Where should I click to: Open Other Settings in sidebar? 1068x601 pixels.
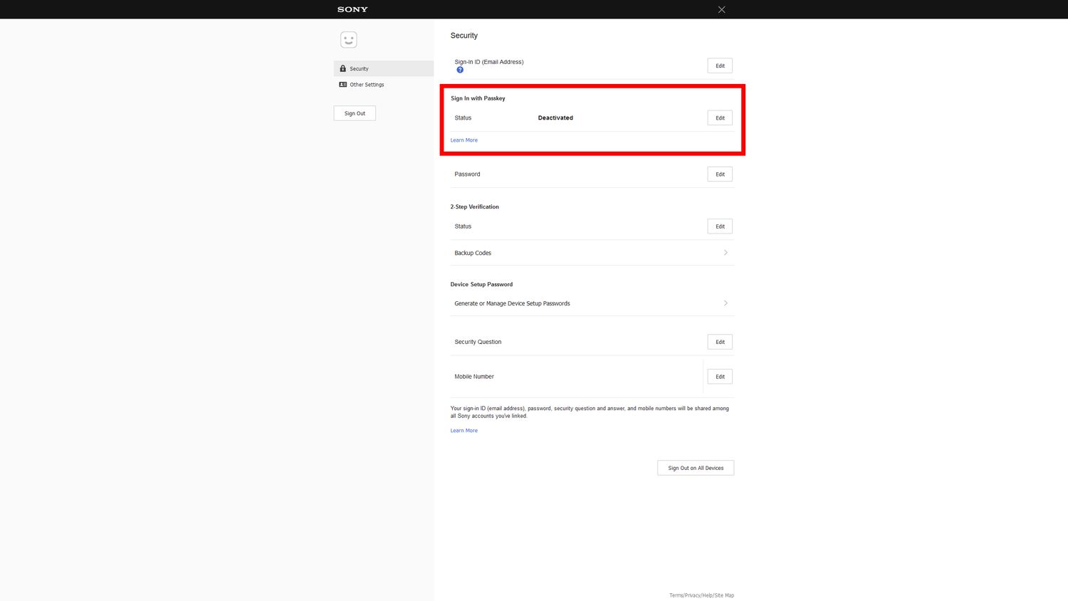click(366, 85)
